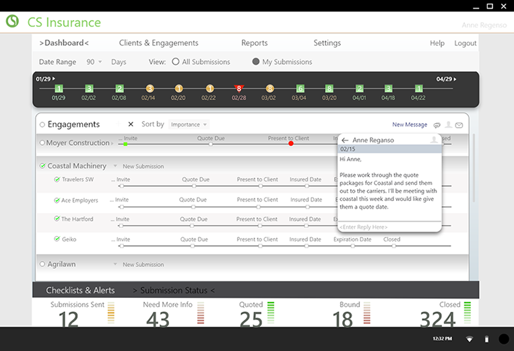Viewport: 514px width, 351px height.
Task: Select the My Submissions radio button
Action: [256, 62]
